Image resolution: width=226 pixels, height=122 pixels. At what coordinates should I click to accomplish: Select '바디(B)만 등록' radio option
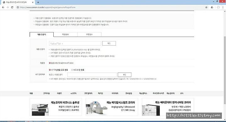[x=72, y=70]
